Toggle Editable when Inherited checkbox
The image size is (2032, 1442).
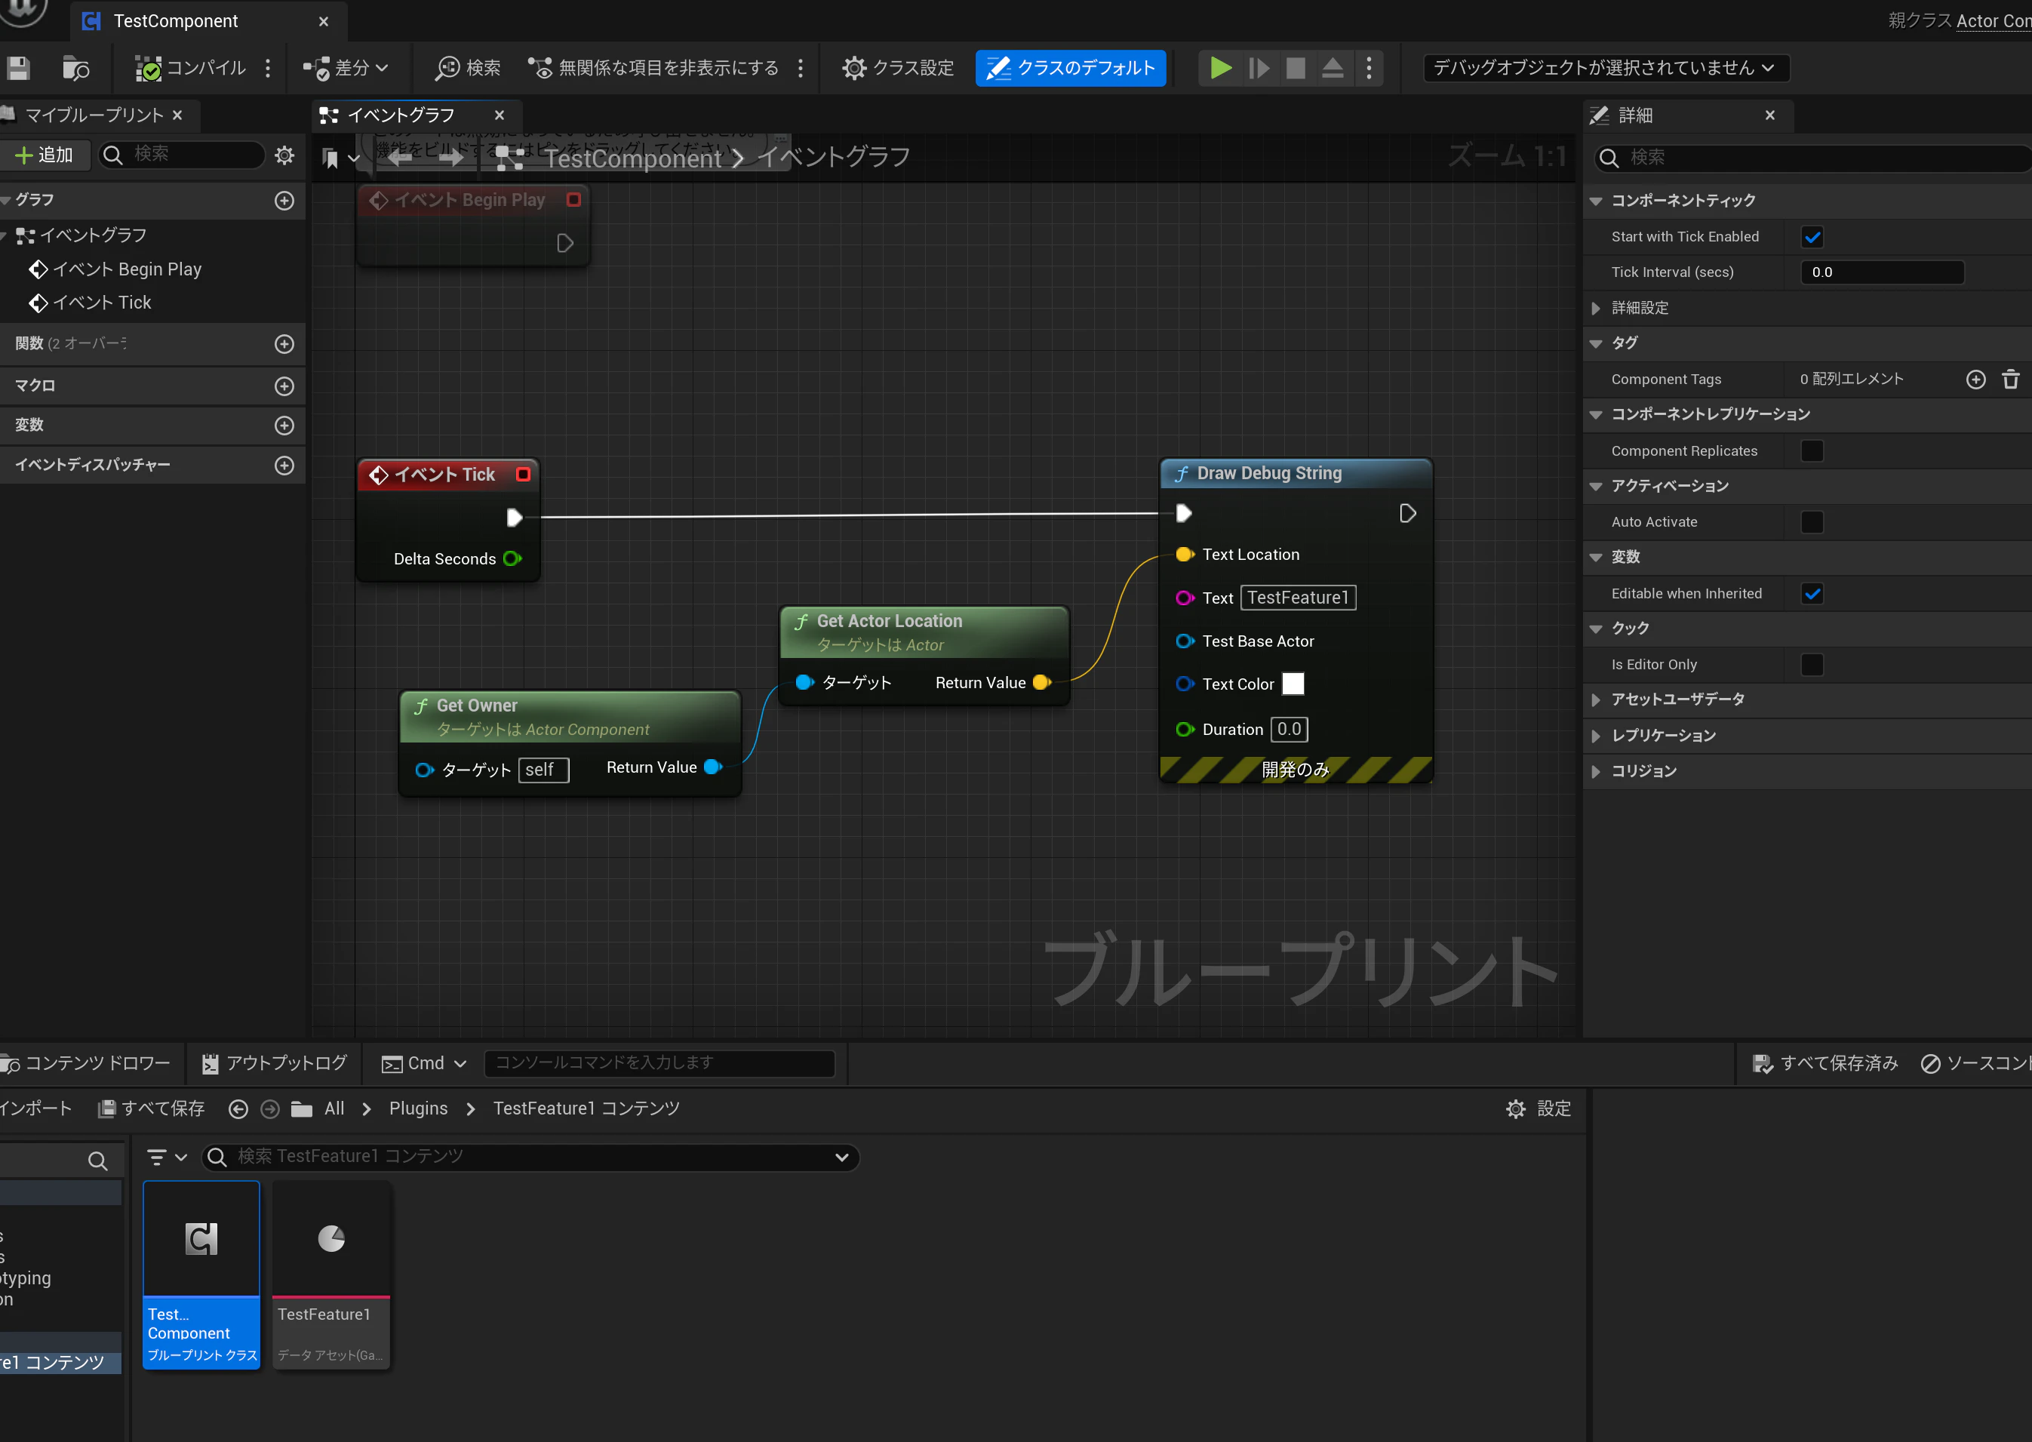(1812, 593)
